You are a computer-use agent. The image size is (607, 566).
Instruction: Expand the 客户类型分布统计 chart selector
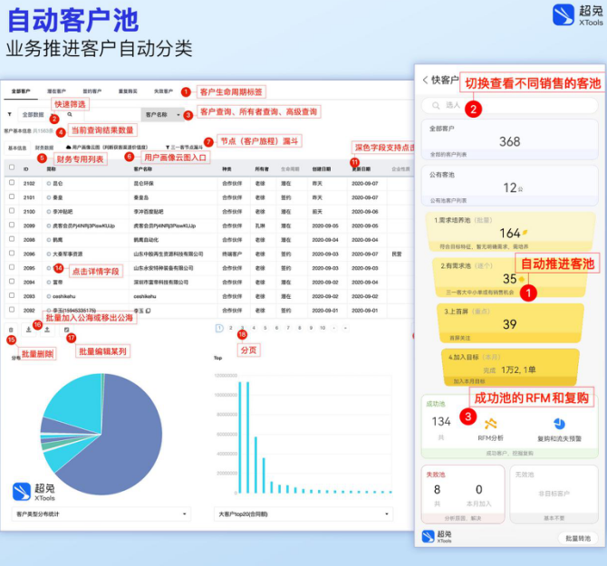click(101, 513)
